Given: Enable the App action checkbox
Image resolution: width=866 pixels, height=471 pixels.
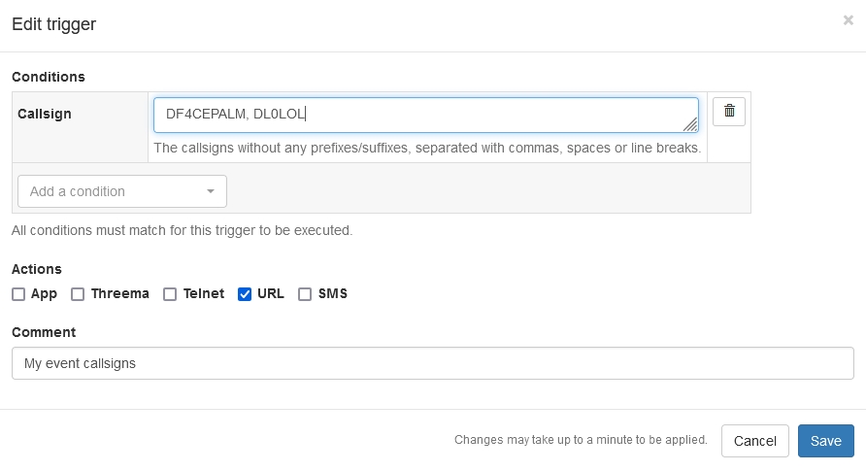Looking at the screenshot, I should [18, 294].
